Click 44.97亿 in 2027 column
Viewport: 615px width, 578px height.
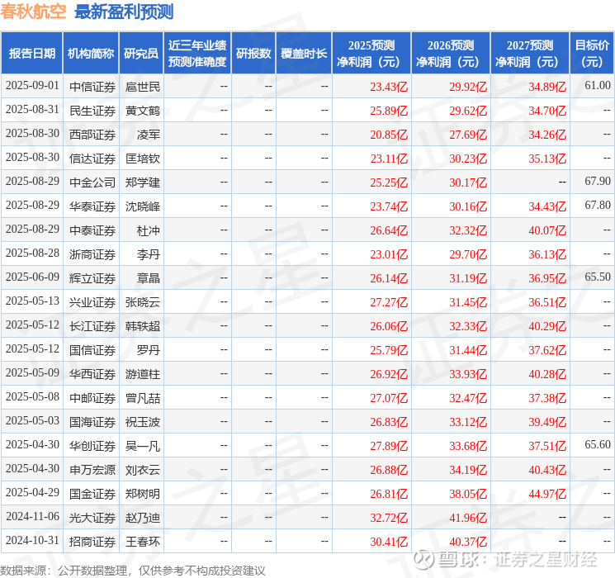point(547,494)
